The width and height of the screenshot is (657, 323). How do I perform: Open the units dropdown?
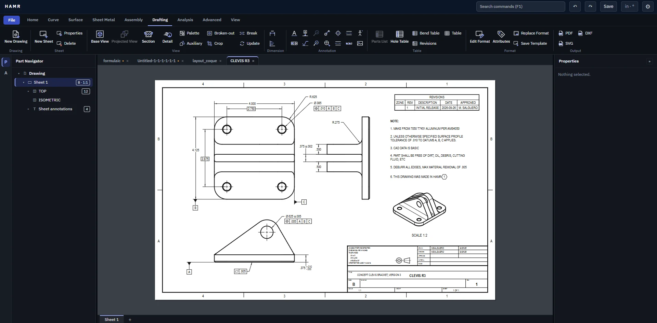(629, 6)
